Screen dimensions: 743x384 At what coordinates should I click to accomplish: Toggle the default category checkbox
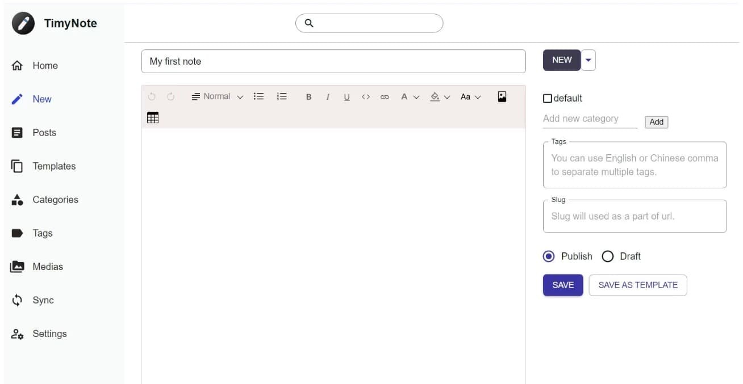547,98
